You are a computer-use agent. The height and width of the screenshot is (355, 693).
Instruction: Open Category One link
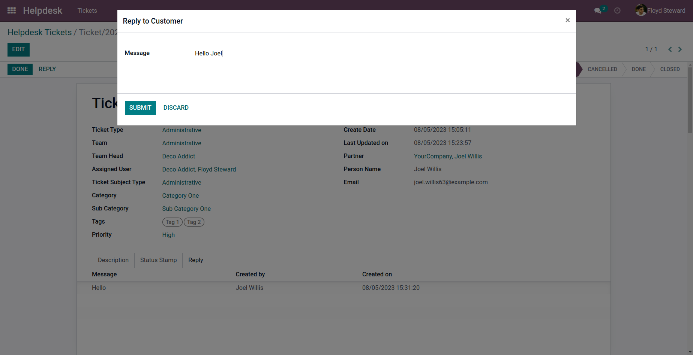tap(180, 196)
